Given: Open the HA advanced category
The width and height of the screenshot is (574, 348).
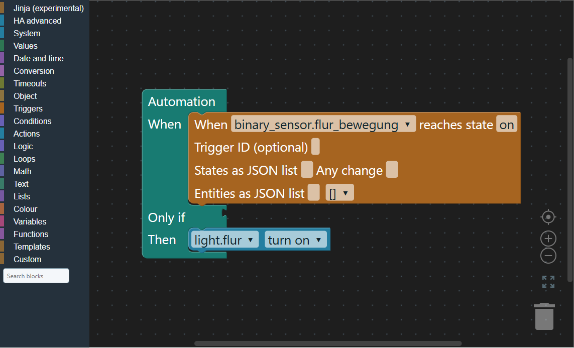Looking at the screenshot, I should (45, 21).
